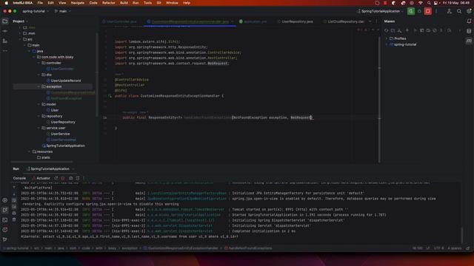
Task: Open macOS Spotlight search icon
Action: (428, 3)
